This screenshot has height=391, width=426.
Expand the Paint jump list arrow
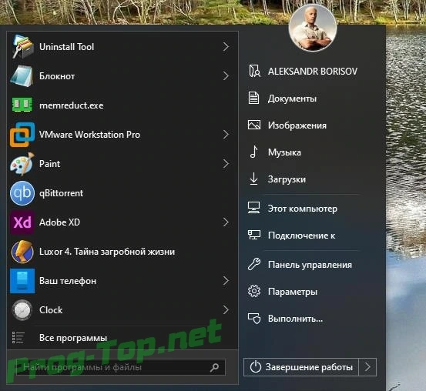click(226, 164)
